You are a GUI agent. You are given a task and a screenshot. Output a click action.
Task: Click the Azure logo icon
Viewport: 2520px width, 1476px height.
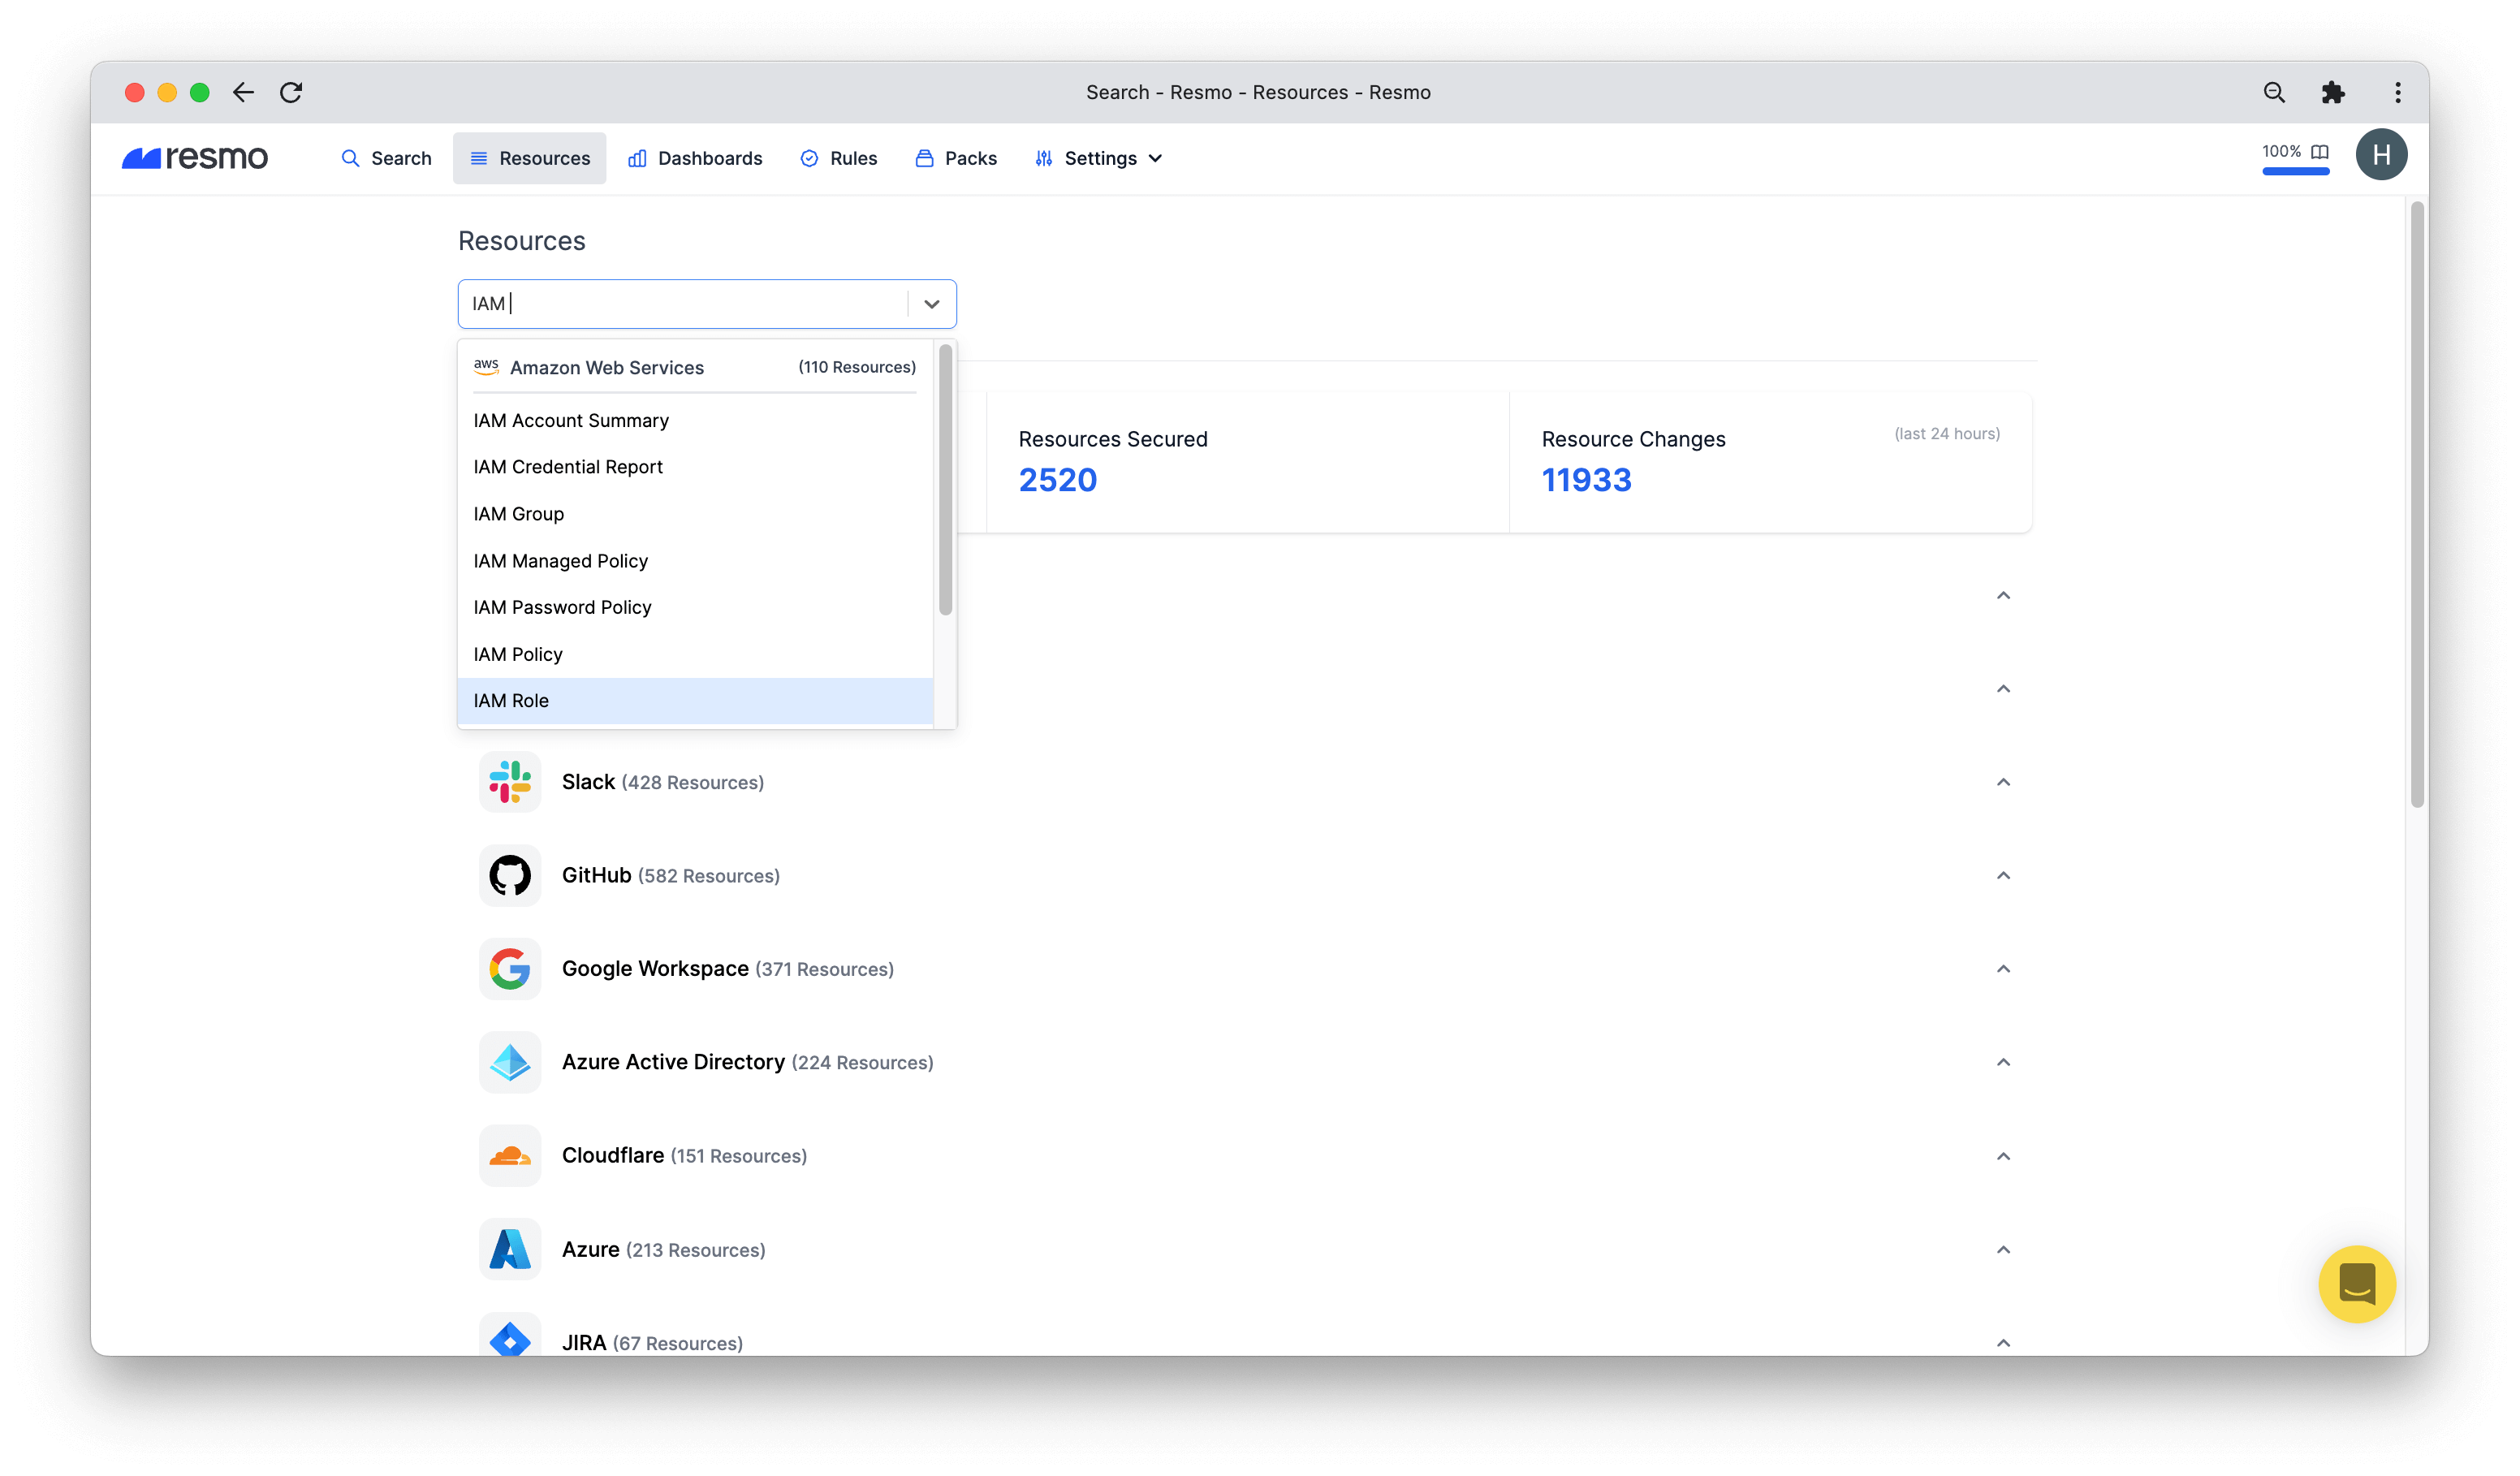point(510,1249)
